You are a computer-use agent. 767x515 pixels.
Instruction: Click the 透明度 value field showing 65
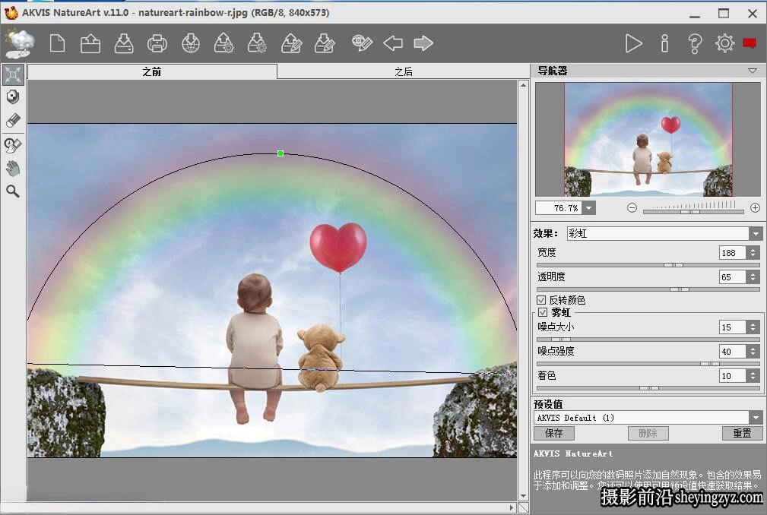[x=732, y=277]
